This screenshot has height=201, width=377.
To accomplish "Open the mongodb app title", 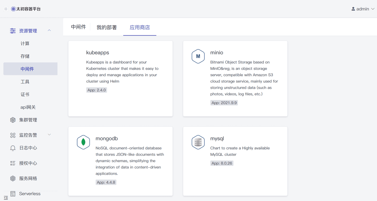I will (107, 138).
